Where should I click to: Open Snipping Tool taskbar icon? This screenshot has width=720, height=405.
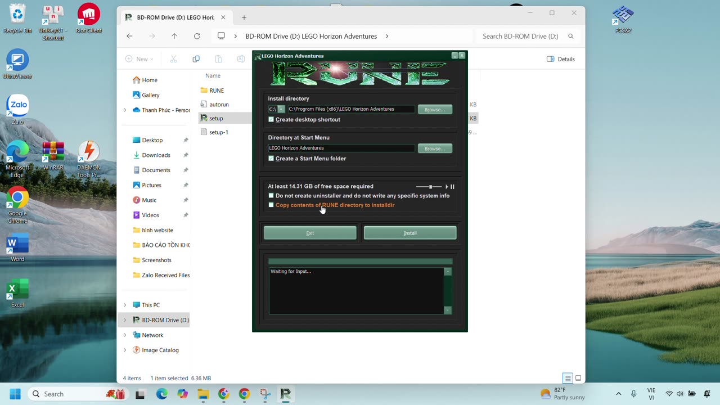pyautogui.click(x=265, y=394)
